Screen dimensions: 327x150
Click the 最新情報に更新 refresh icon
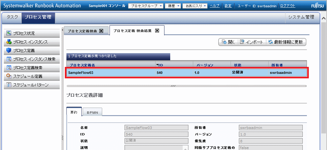270,42
